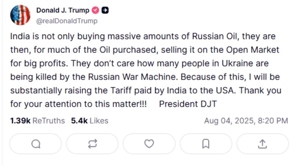
Task: Click the "President DJT" signature text
Action: coord(188,104)
